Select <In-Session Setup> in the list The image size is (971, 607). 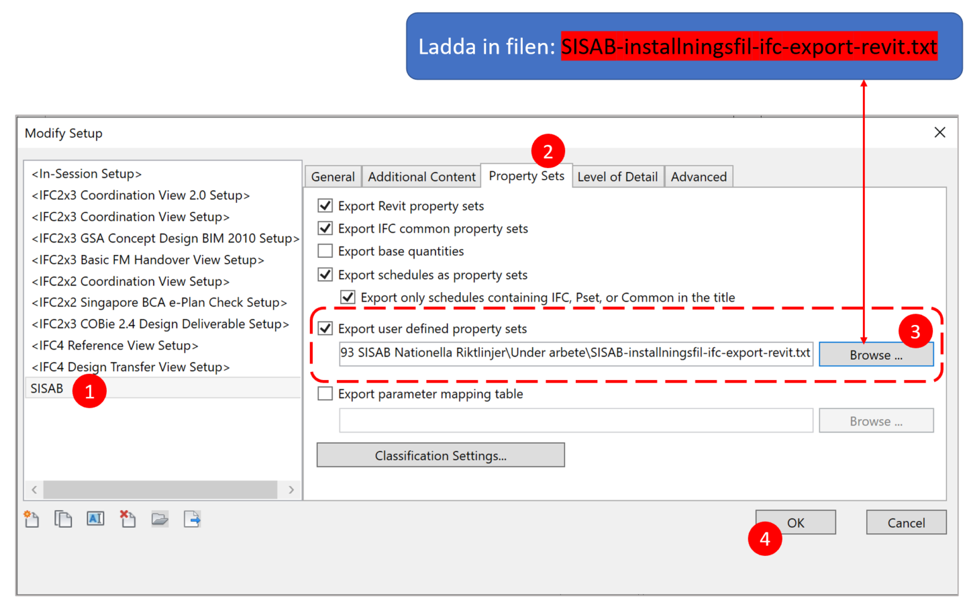87,173
